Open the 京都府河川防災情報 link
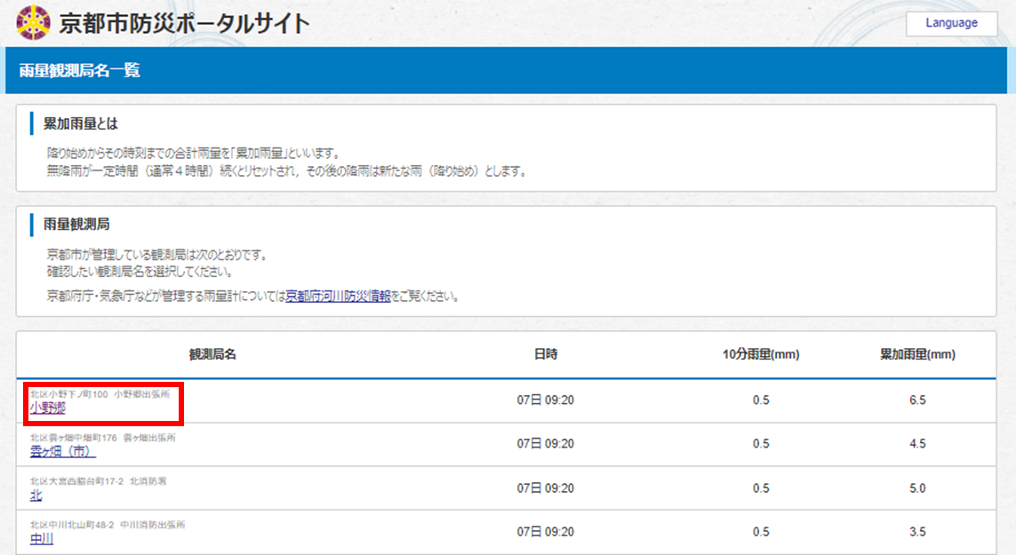This screenshot has width=1016, height=555. pos(338,297)
